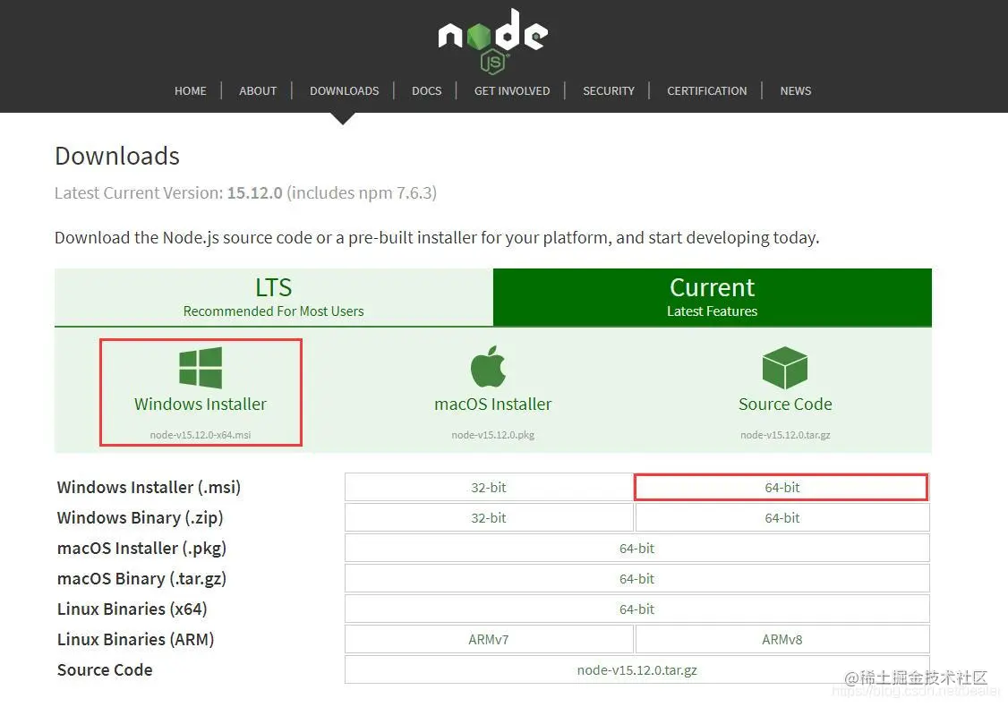Click node-v15.12.0-x64.msi file name
Image resolution: width=1008 pixels, height=707 pixels.
point(201,435)
